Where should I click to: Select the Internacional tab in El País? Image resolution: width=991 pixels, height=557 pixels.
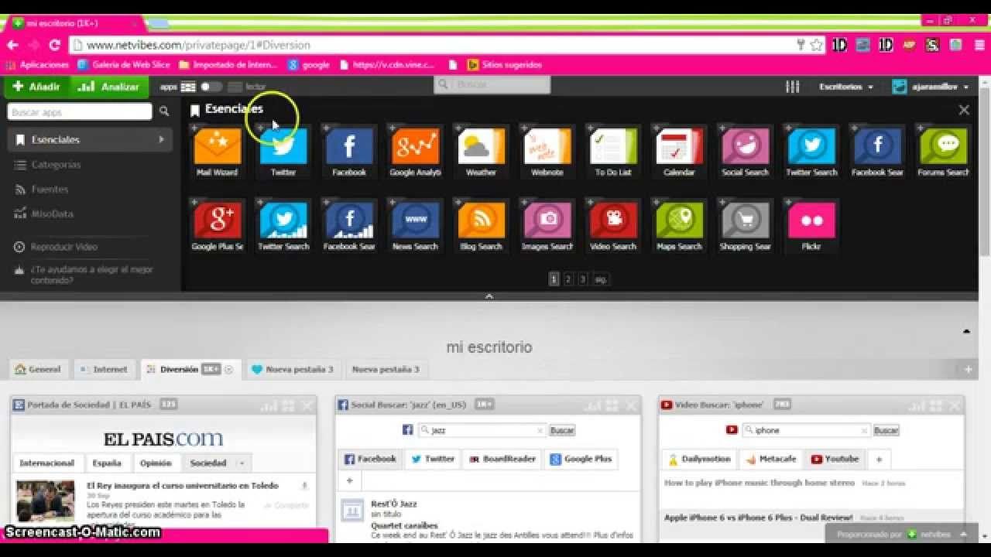point(47,463)
